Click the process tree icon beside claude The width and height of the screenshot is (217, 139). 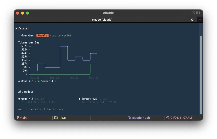click(x=130, y=118)
